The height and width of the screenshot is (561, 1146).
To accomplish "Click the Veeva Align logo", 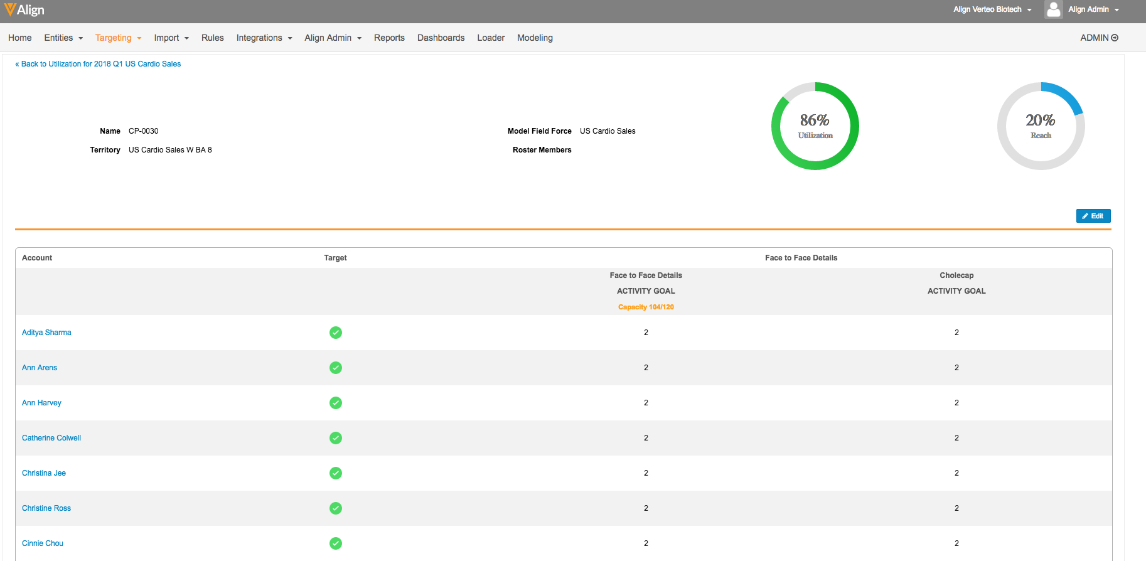I will [x=24, y=10].
